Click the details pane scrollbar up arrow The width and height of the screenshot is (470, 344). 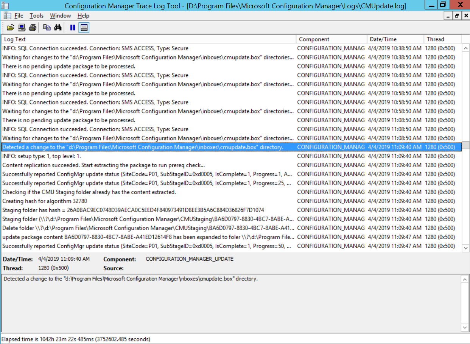tap(465, 279)
